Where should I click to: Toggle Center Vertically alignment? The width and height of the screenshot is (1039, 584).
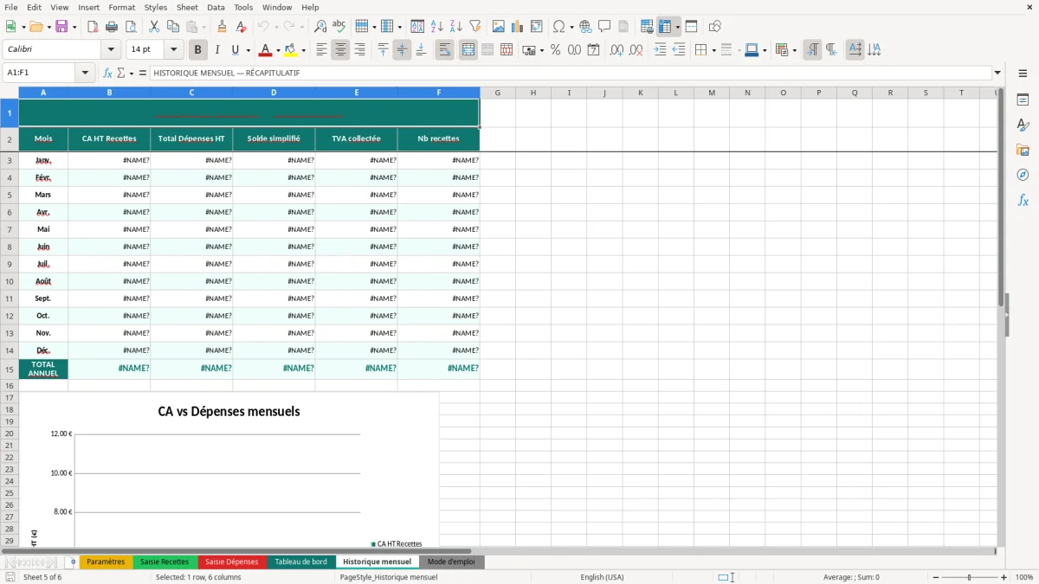point(402,50)
